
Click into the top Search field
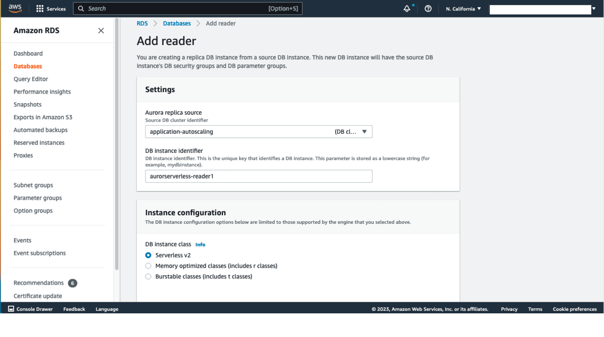click(x=187, y=9)
